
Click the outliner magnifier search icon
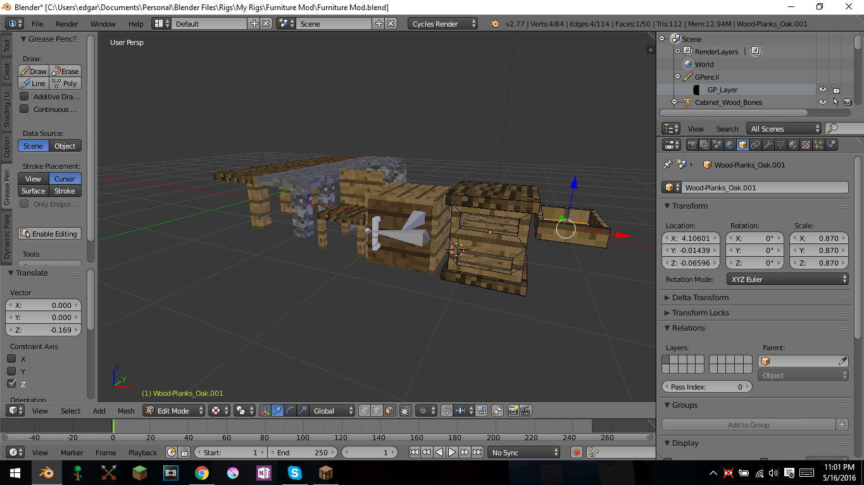(832, 128)
